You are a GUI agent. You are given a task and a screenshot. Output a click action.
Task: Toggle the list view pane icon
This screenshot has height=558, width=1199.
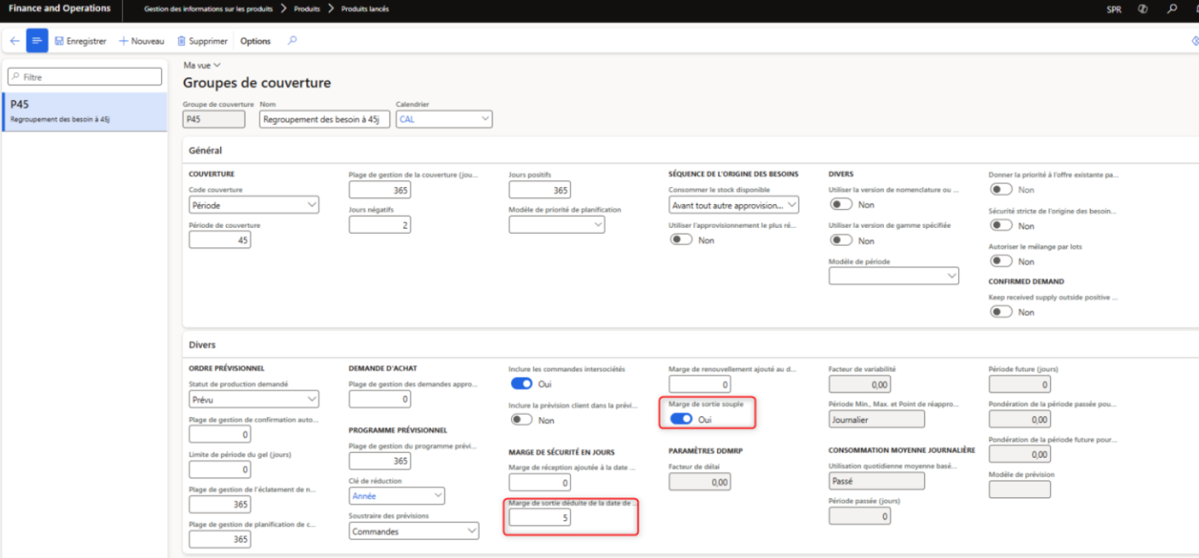(36, 41)
